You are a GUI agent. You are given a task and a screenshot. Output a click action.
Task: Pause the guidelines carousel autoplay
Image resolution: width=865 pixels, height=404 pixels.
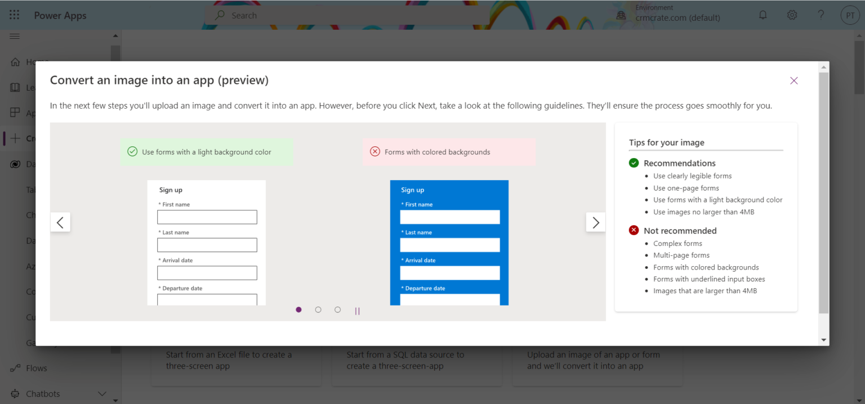(x=357, y=309)
